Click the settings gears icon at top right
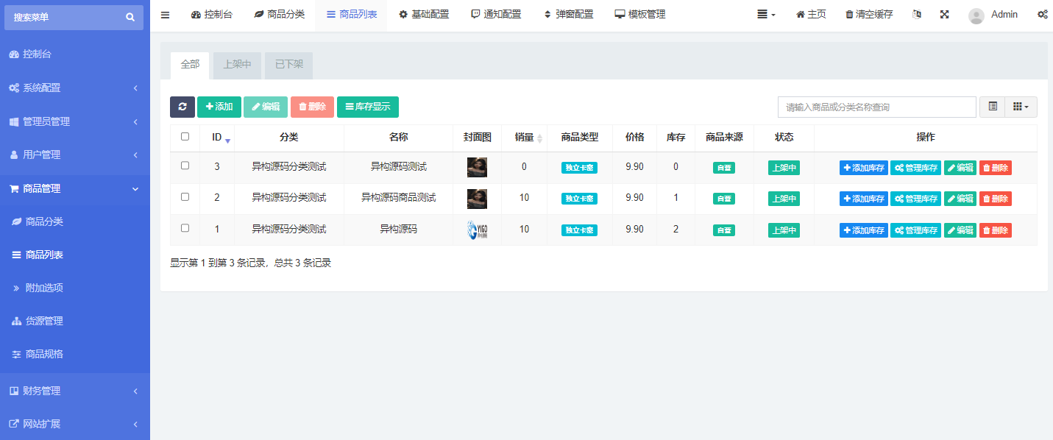This screenshot has height=440, width=1053. coord(1043,14)
